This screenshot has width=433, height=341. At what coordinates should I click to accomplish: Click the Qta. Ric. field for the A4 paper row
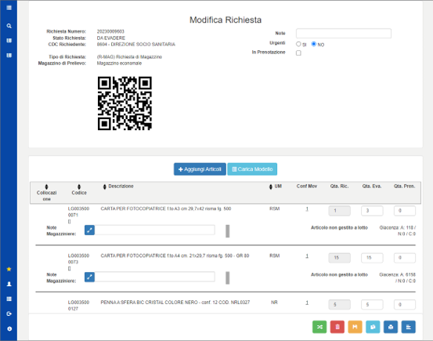(339, 258)
